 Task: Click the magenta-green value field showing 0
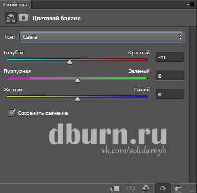(x=170, y=76)
